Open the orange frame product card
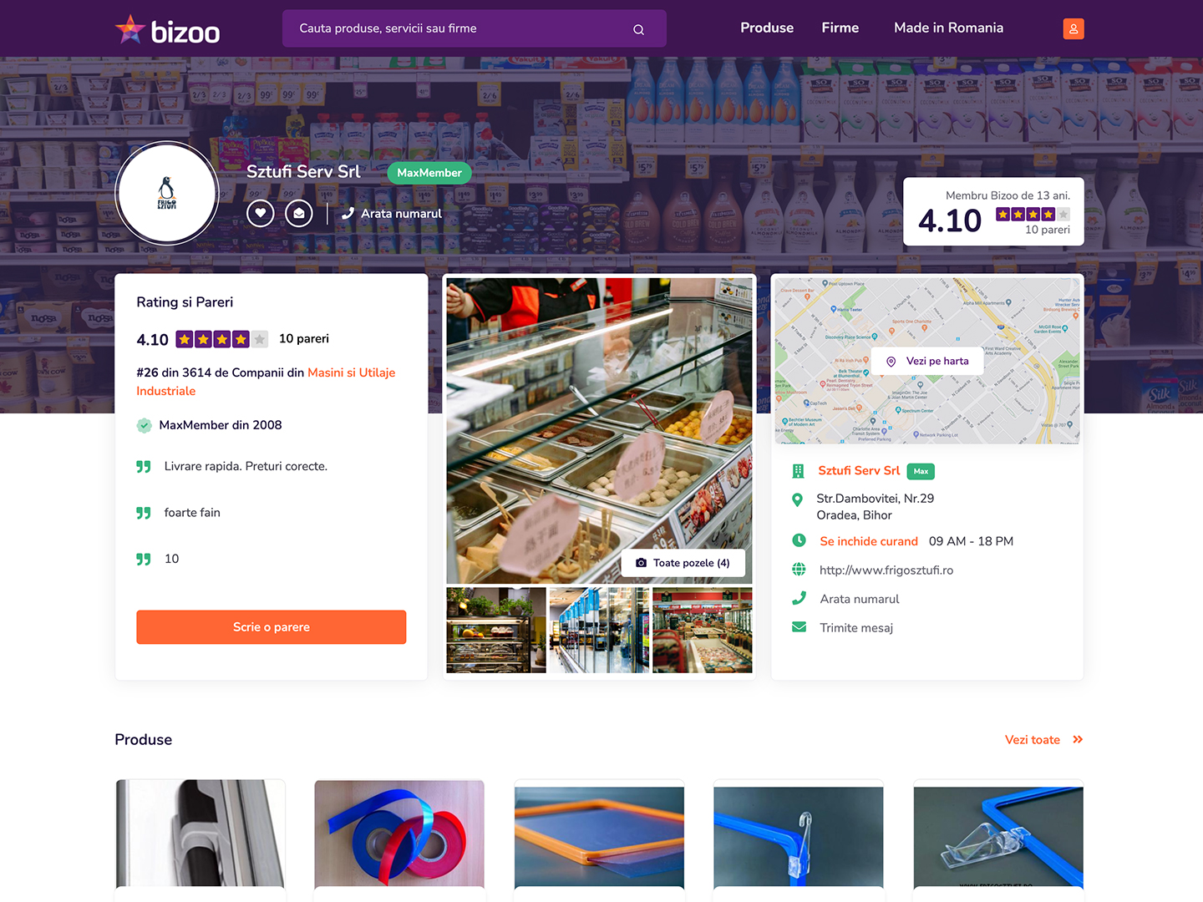 599,839
